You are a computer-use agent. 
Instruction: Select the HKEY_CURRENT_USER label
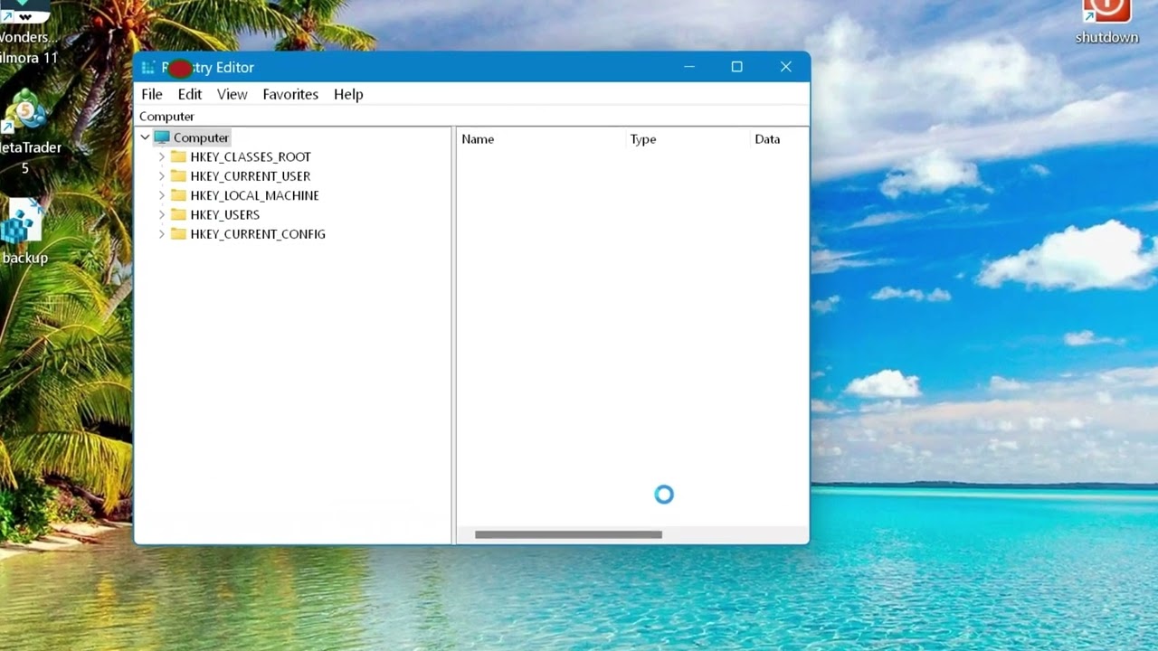click(x=251, y=176)
